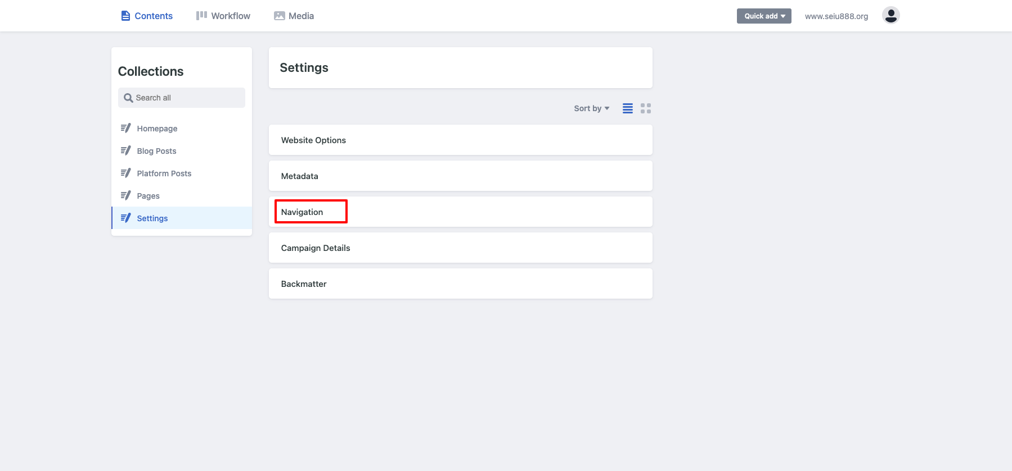Open the Sort by dropdown
The width and height of the screenshot is (1012, 471).
[591, 108]
